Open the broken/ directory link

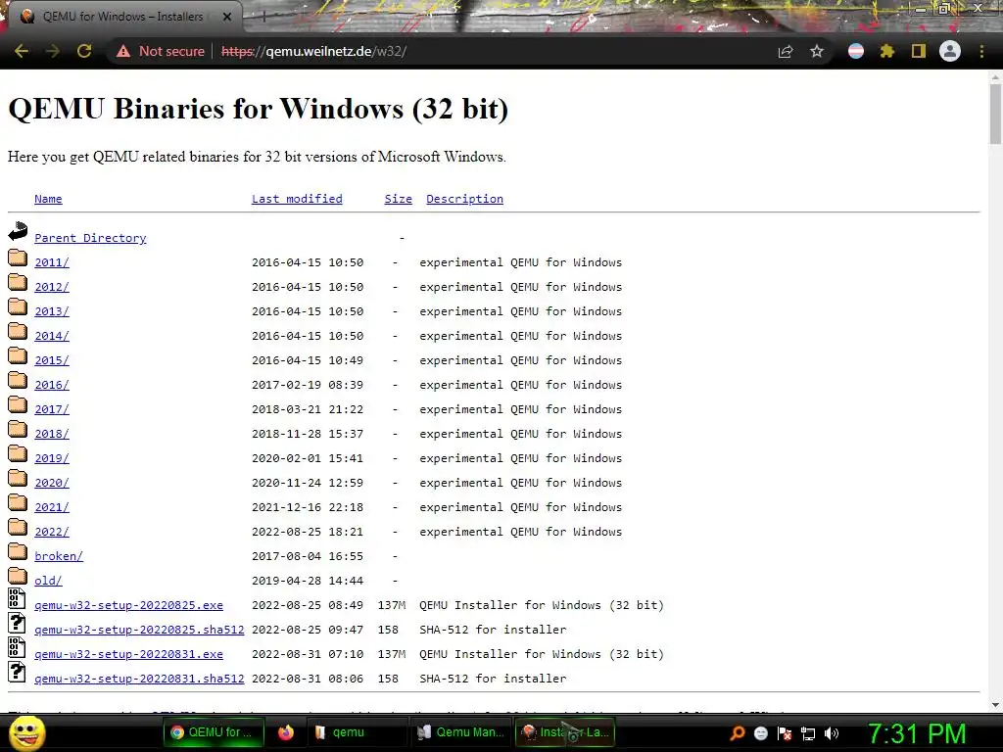coord(59,556)
